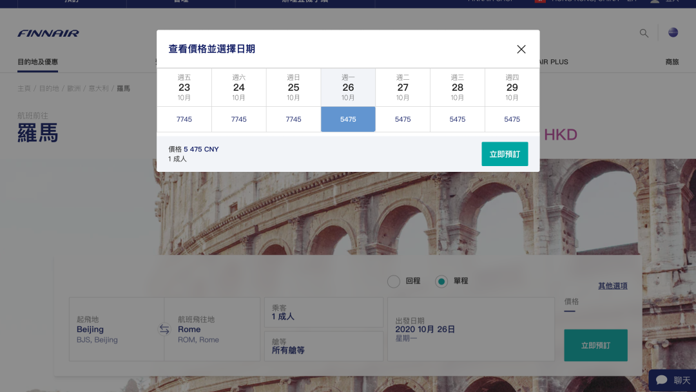Edit the 航班飛往地 Rome destination field
This screenshot has width=696, height=392.
[x=212, y=329]
